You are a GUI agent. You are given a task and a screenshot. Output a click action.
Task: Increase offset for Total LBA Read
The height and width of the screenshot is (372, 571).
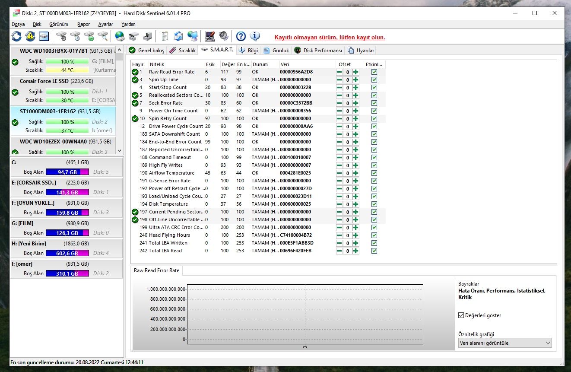coord(355,251)
